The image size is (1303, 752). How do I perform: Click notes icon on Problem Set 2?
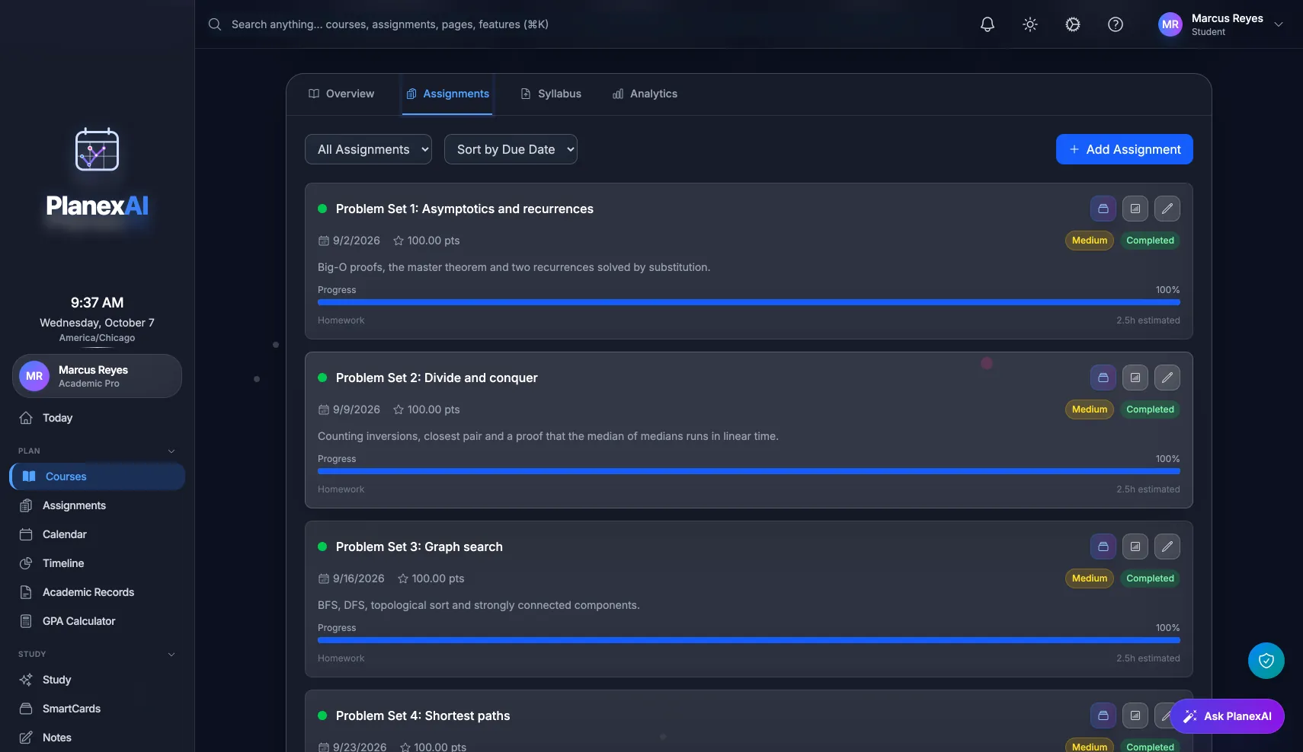pyautogui.click(x=1135, y=378)
